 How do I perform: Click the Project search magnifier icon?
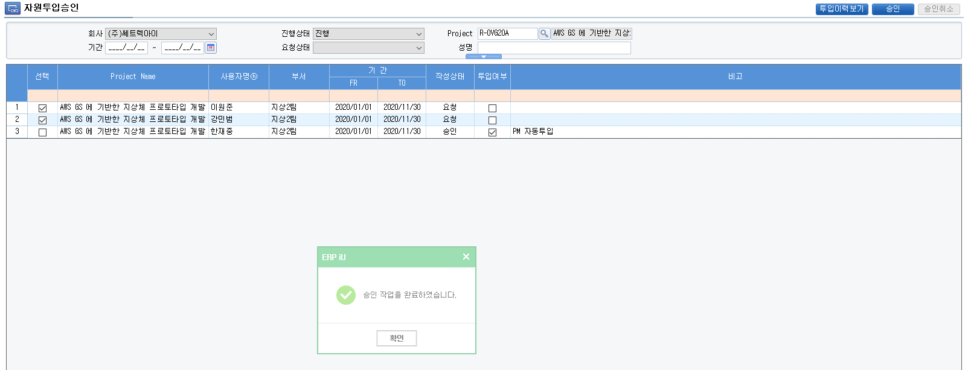point(544,34)
